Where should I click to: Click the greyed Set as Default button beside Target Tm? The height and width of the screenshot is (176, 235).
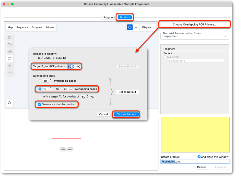[127, 67]
